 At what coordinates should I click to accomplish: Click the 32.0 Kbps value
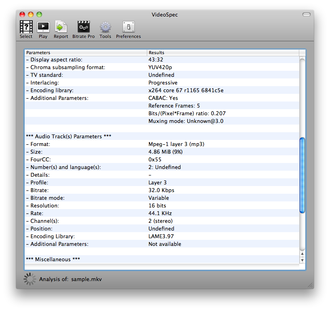pos(161,190)
